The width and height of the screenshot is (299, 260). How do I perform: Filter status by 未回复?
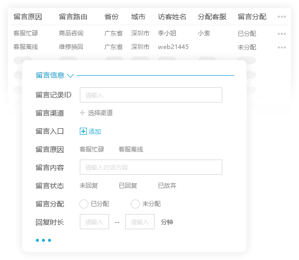[x=89, y=185]
